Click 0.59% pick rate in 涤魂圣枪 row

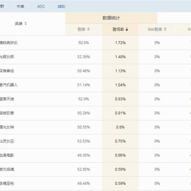[120, 183]
